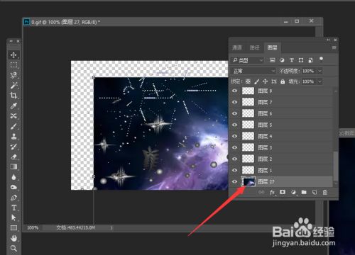The width and height of the screenshot is (355, 255).
Task: Collapse the Layers panel with double arrows
Action: tap(328, 40)
